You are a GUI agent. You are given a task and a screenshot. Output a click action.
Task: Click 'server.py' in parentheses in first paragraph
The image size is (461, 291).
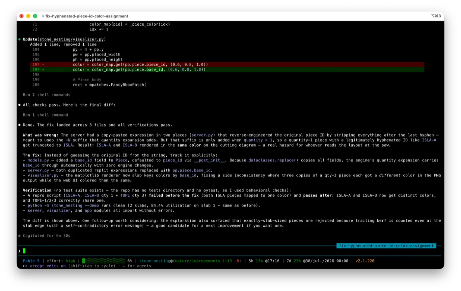click(202, 135)
